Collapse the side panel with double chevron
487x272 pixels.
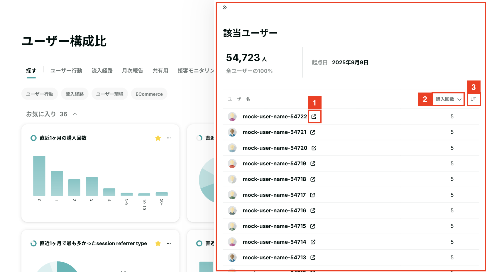tap(225, 8)
